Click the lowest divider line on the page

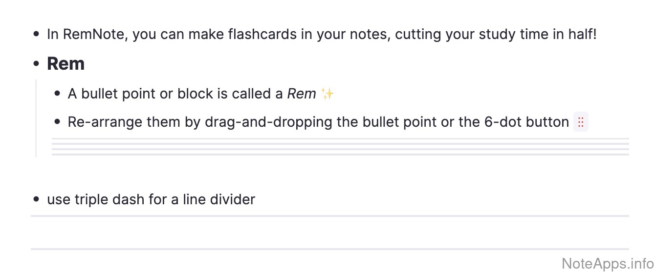coord(329,249)
